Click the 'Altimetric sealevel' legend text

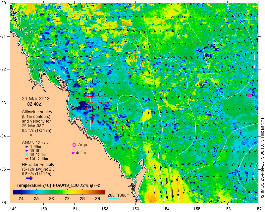coord(39,112)
